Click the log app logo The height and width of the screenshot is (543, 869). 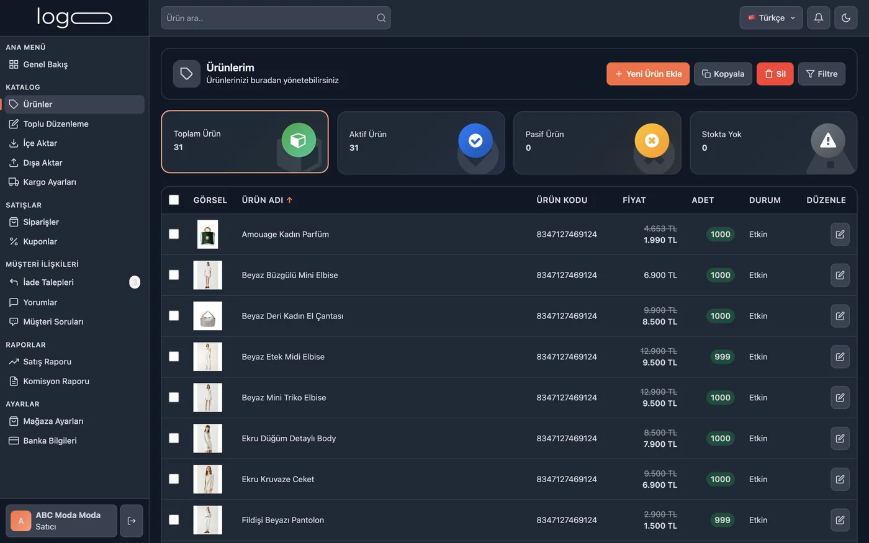(x=74, y=17)
